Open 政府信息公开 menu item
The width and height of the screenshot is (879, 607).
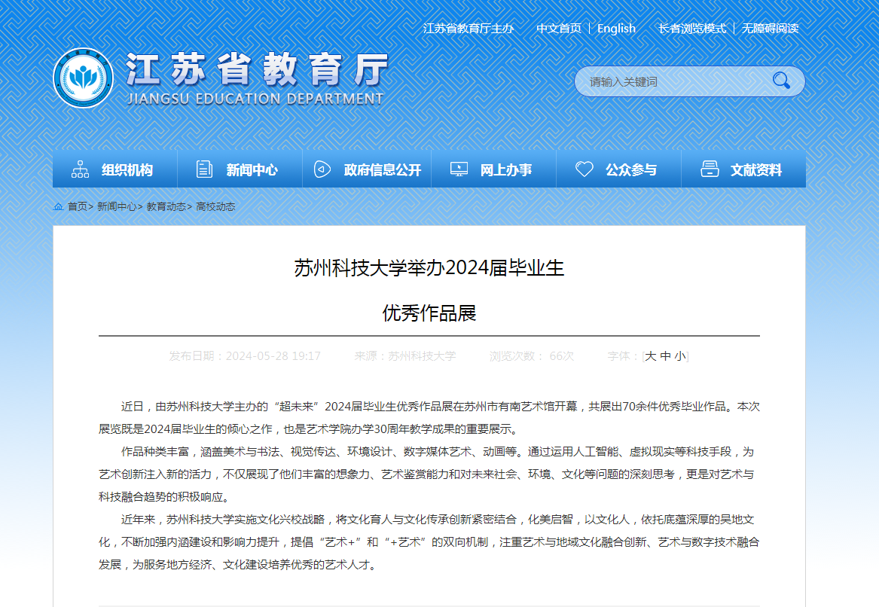[383, 170]
